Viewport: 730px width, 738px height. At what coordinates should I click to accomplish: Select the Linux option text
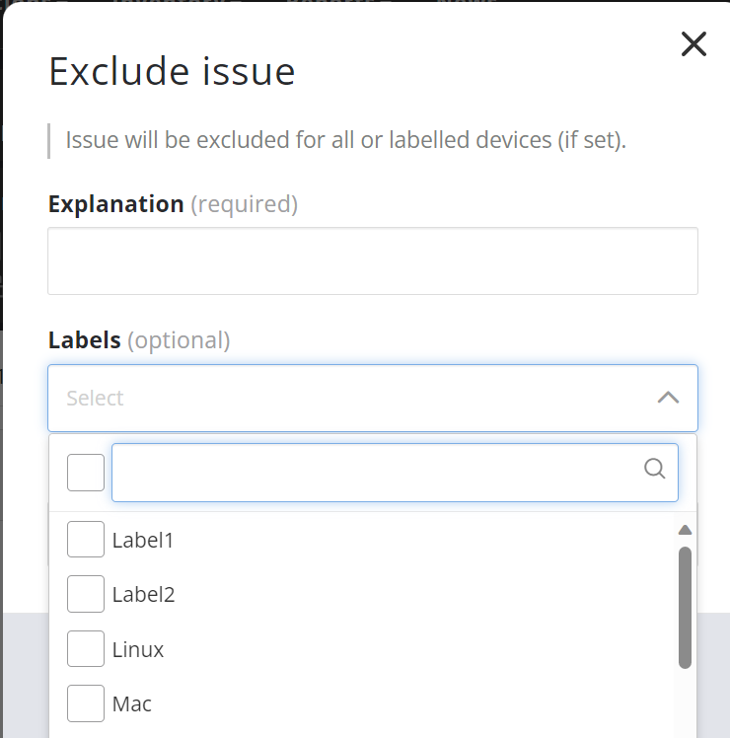point(138,650)
